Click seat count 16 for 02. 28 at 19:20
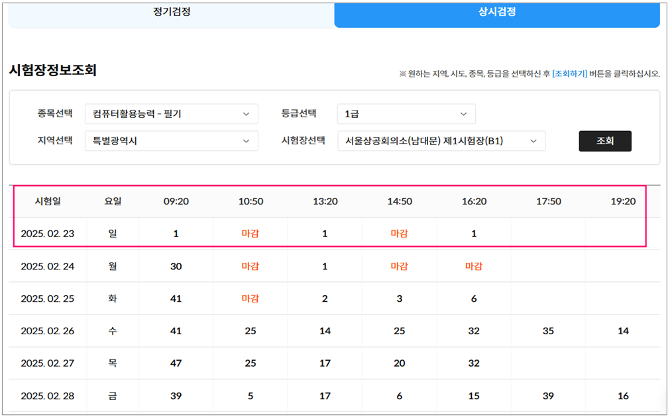 [x=623, y=396]
